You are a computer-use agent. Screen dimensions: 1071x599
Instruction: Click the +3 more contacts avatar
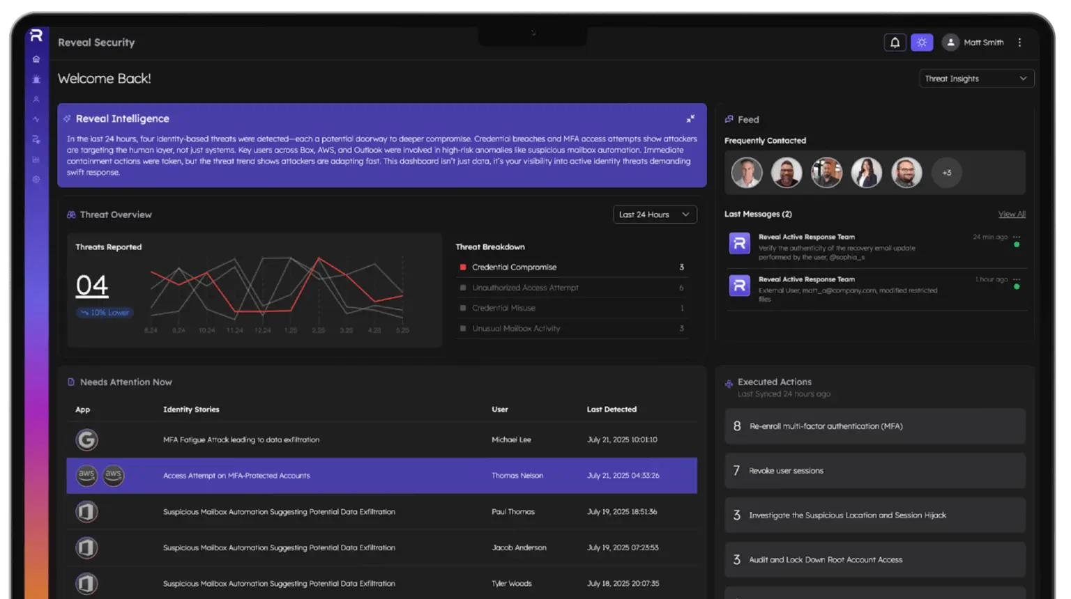946,173
